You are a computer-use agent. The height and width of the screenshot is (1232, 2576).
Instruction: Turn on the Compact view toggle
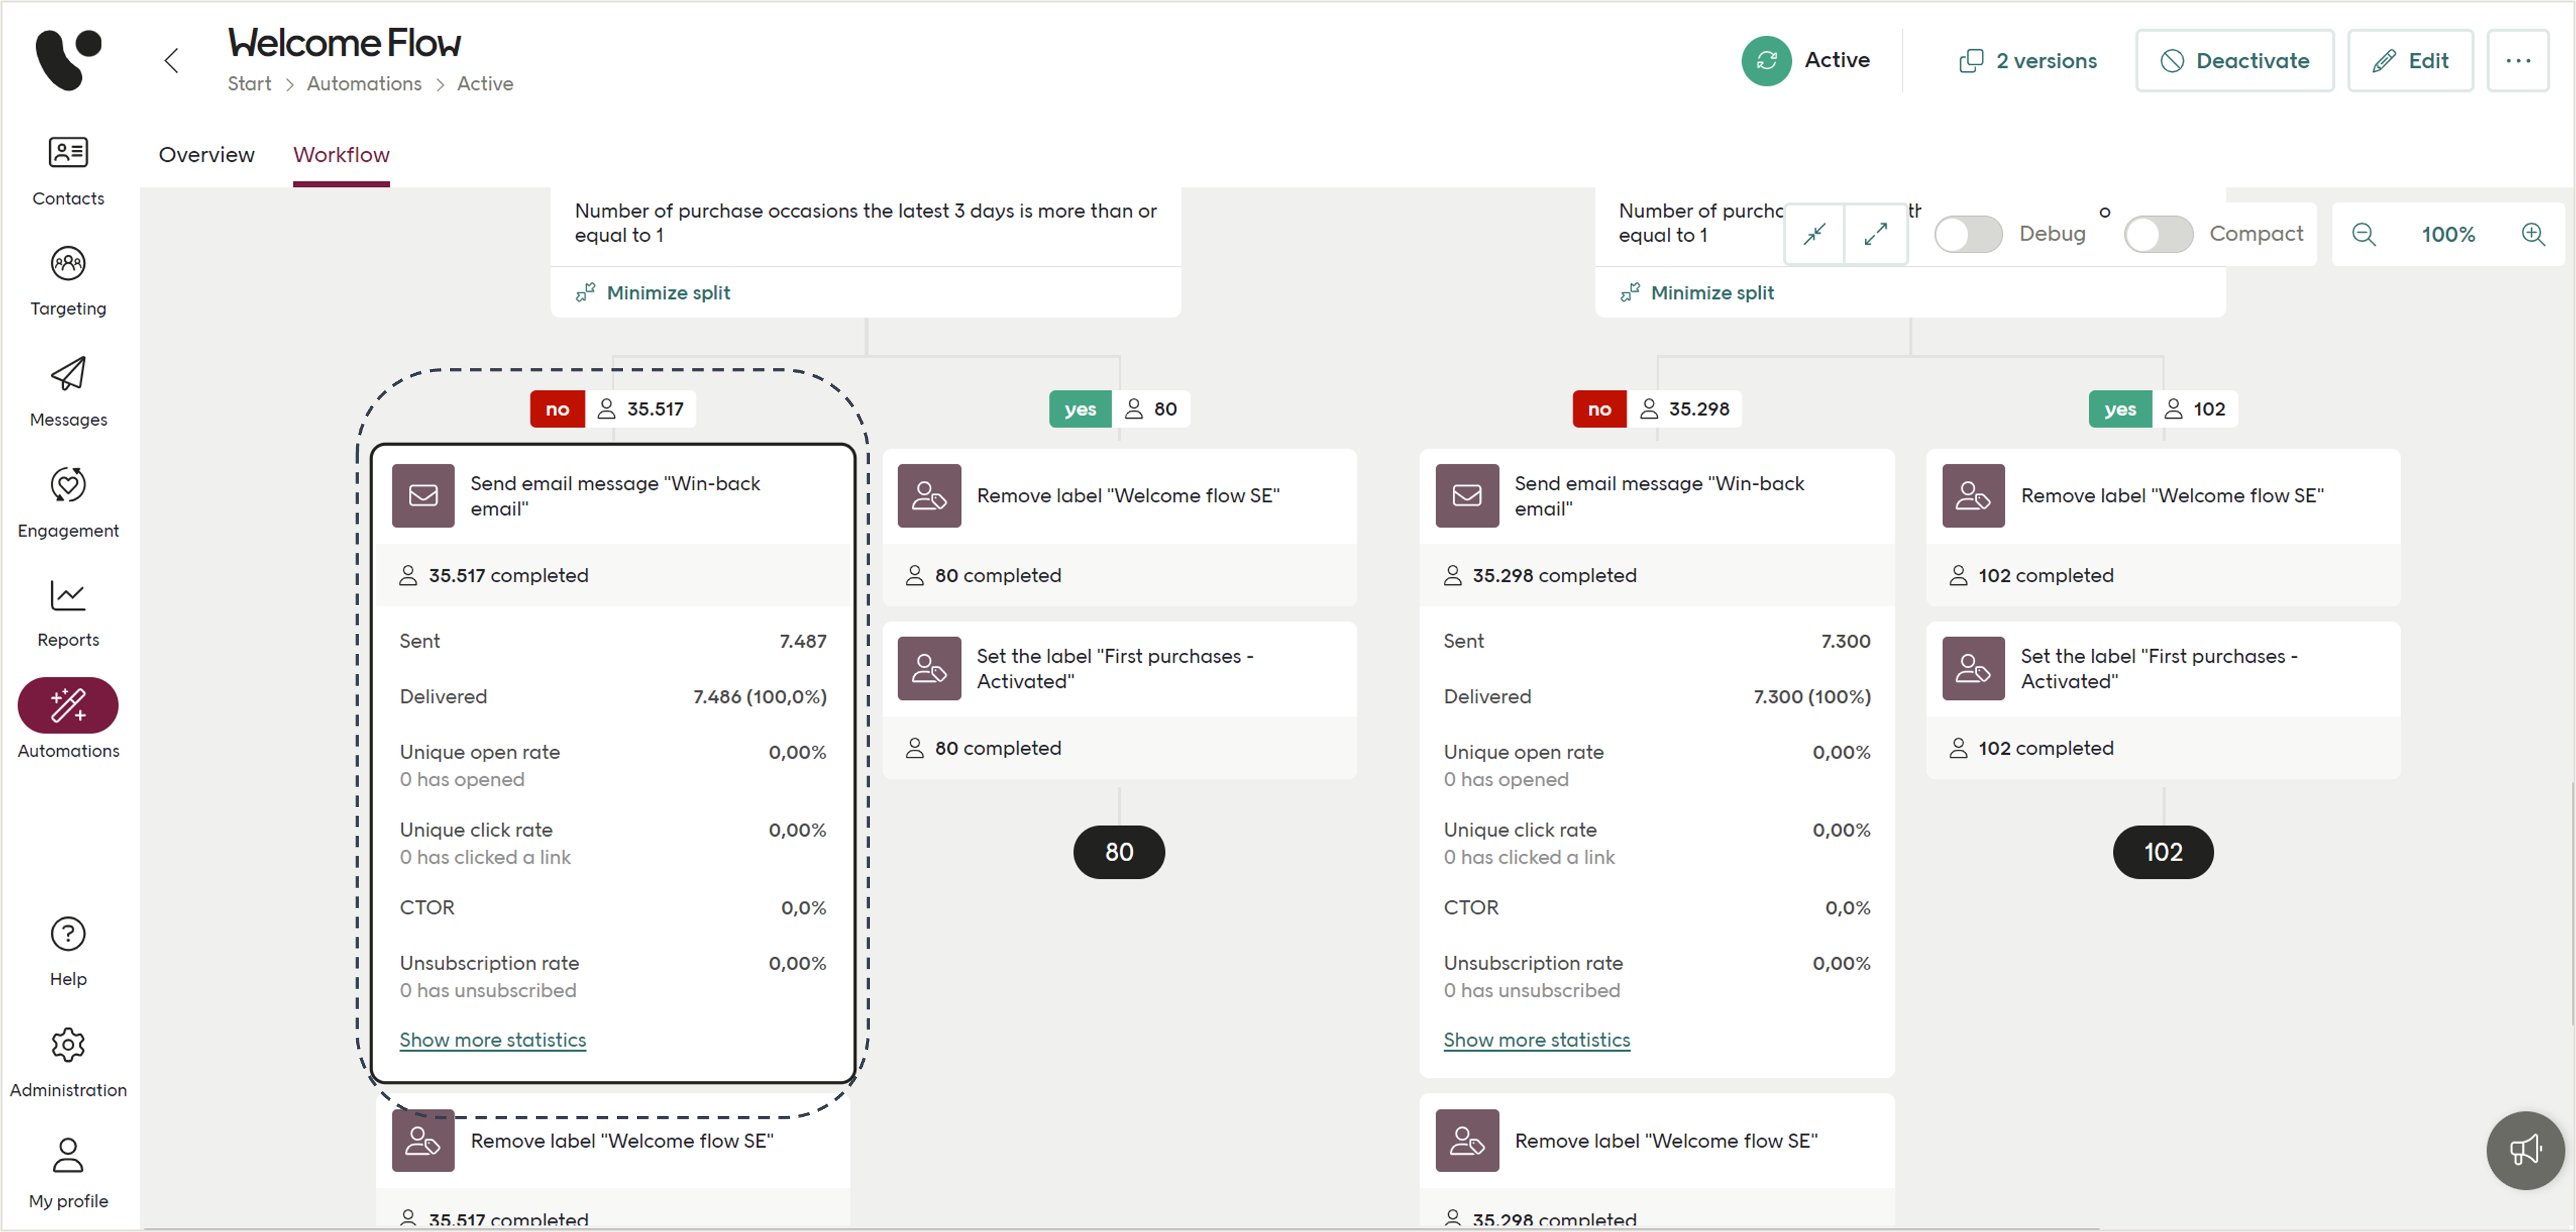pos(2158,234)
